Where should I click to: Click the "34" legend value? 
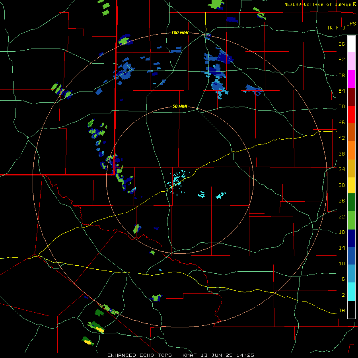click(x=342, y=169)
